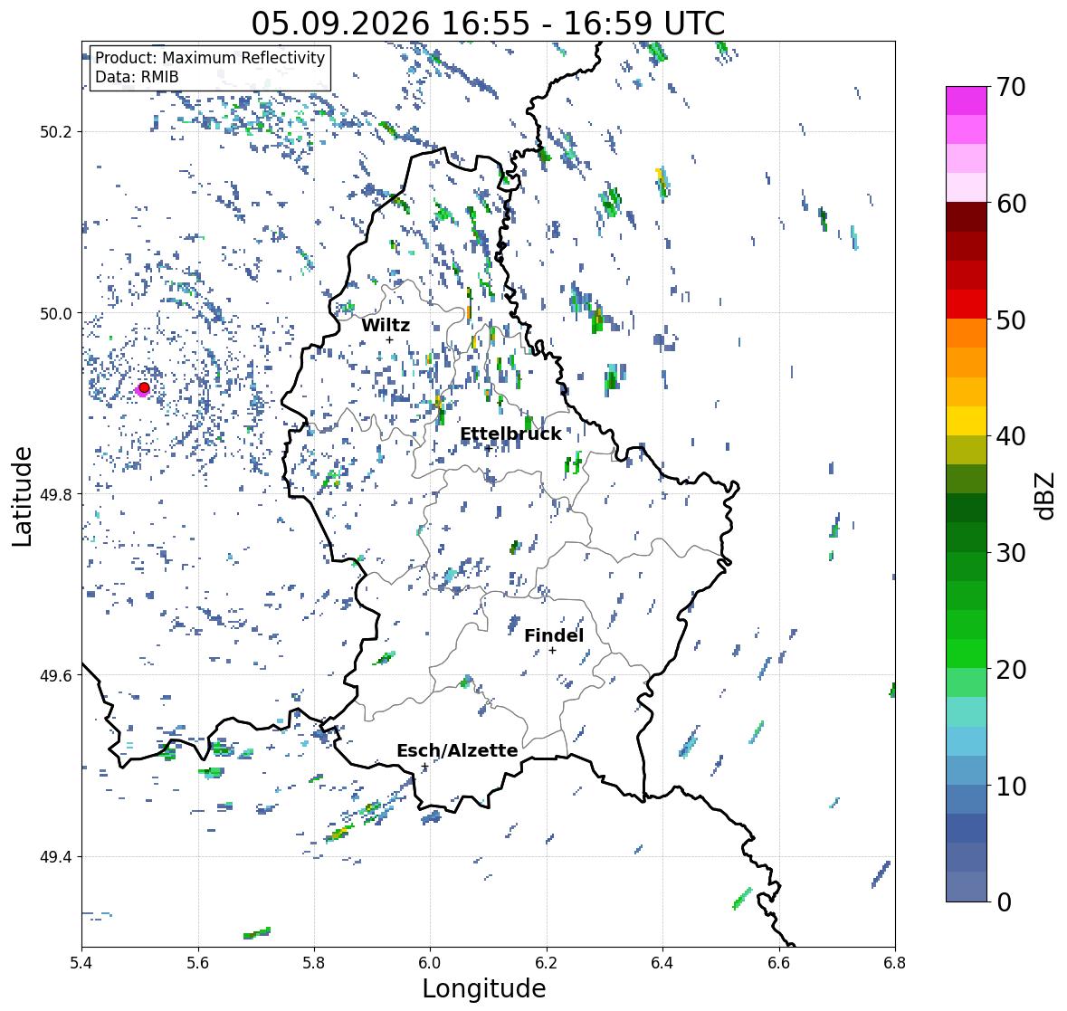The width and height of the screenshot is (1067, 1011).
Task: Click the 6.0 longitude tick label
Action: [430, 963]
